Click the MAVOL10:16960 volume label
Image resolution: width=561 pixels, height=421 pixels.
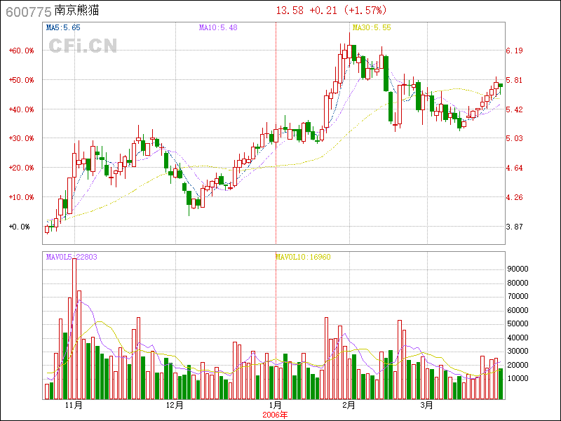(302, 257)
